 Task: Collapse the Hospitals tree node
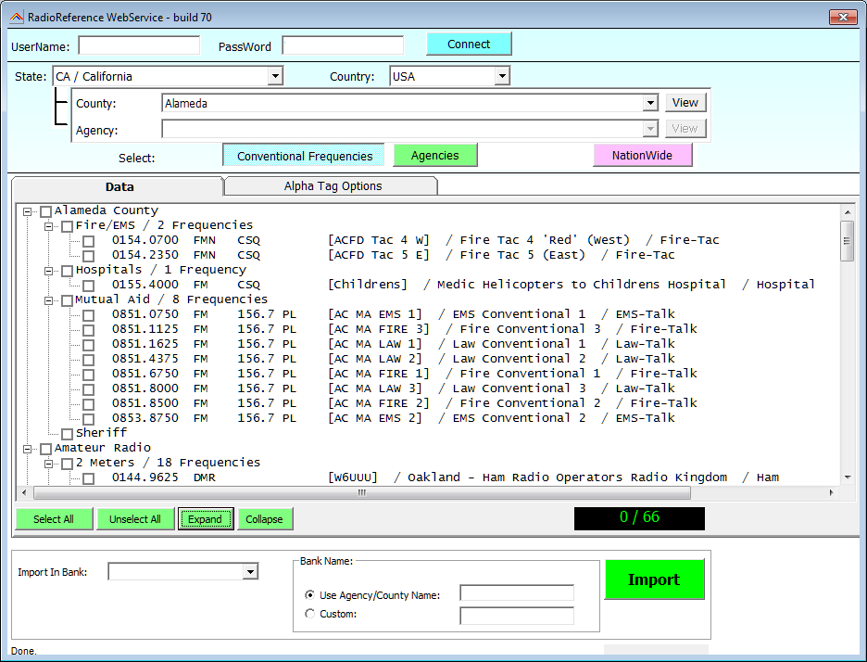pyautogui.click(x=49, y=271)
